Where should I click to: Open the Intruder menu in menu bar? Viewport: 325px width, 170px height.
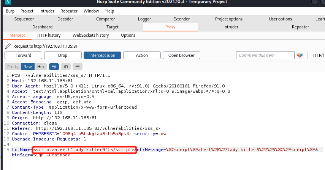[x=47, y=11]
